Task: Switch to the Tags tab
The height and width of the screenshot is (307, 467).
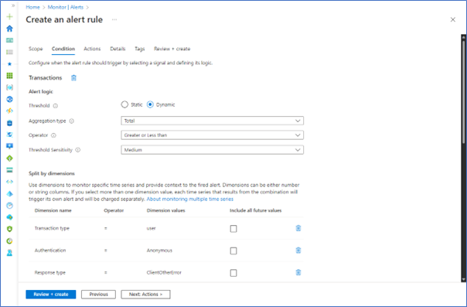Action: [x=139, y=49]
